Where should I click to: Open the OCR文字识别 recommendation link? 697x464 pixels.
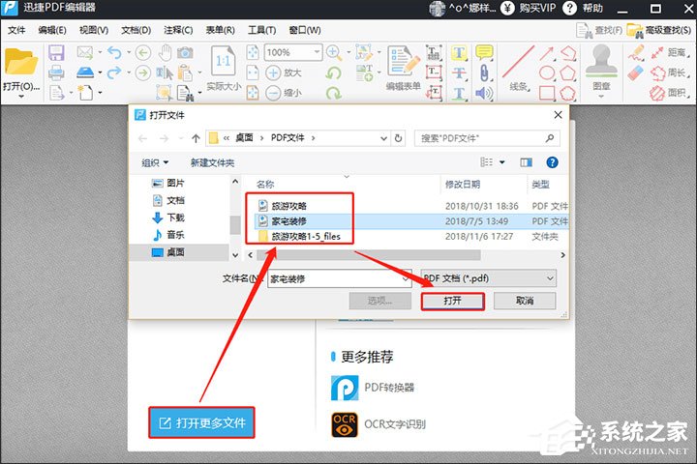click(379, 424)
